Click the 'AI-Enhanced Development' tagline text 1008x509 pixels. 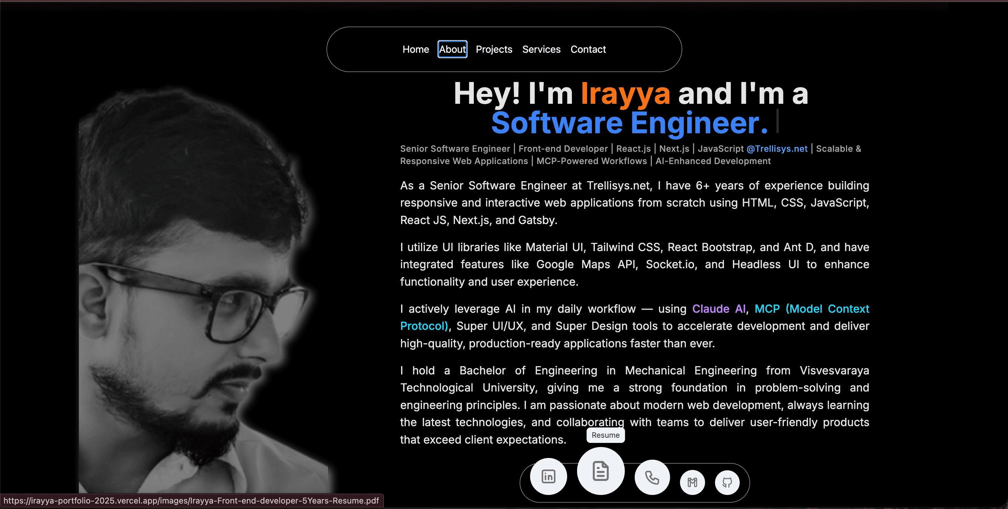click(713, 161)
